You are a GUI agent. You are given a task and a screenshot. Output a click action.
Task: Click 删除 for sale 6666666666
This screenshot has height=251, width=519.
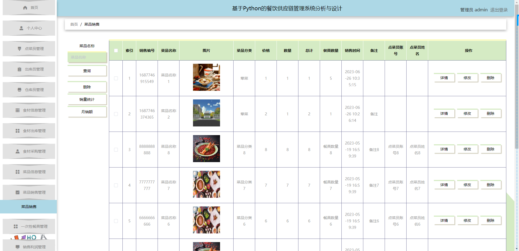coord(491,220)
